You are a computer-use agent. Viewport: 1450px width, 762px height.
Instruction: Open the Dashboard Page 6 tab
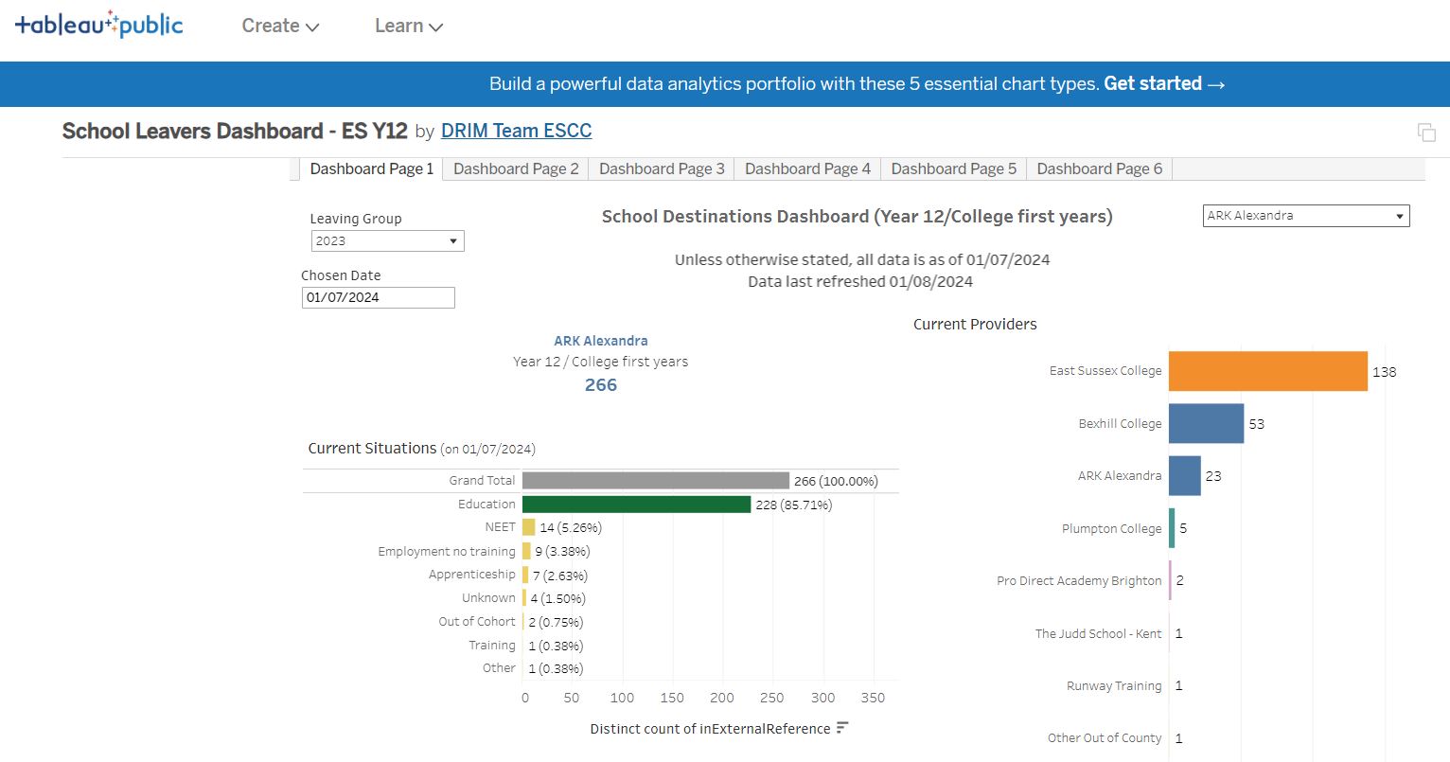1099,168
